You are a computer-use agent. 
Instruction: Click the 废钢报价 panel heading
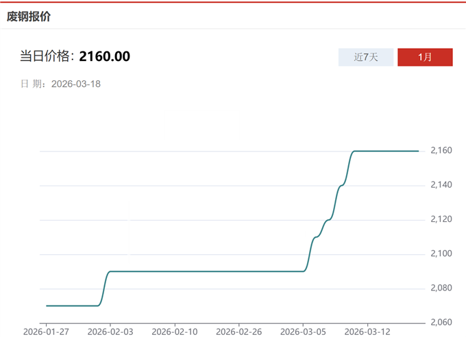pyautogui.click(x=29, y=16)
